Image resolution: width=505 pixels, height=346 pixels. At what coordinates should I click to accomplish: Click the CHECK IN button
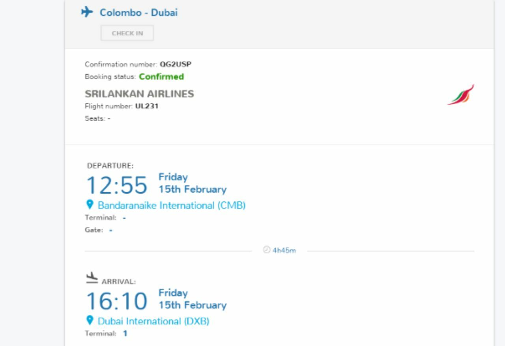point(127,33)
